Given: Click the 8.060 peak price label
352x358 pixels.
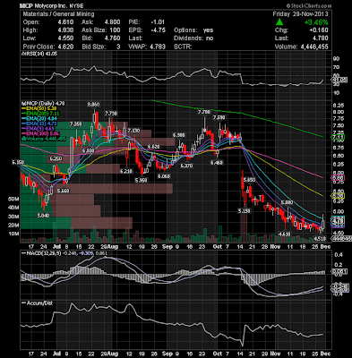Looking at the screenshot, I should (93, 105).
